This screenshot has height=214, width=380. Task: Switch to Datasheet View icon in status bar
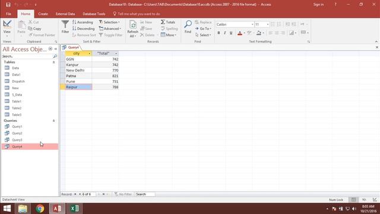(354, 200)
